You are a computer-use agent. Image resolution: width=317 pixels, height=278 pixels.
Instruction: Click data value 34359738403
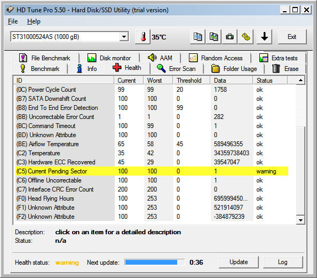[x=232, y=153]
